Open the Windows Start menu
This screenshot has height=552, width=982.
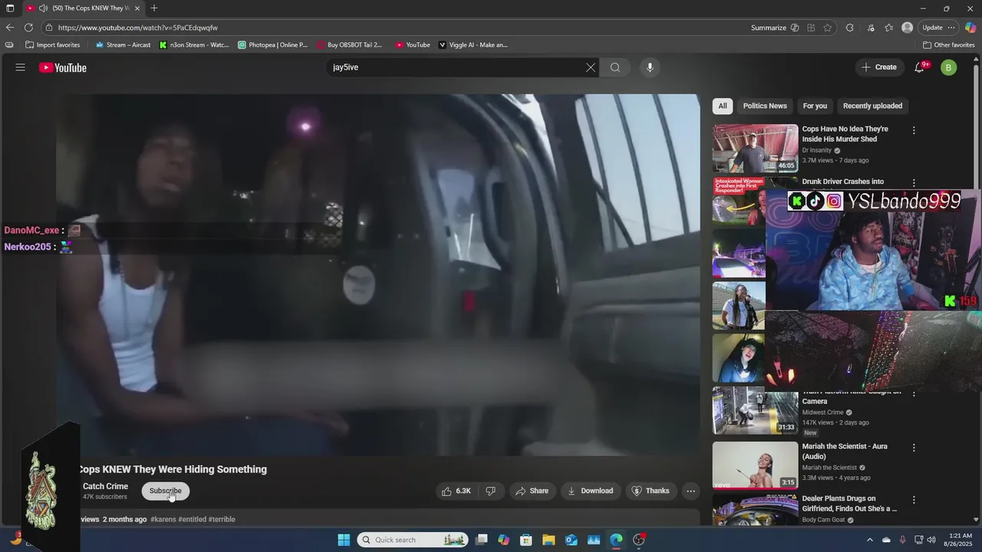tap(344, 540)
